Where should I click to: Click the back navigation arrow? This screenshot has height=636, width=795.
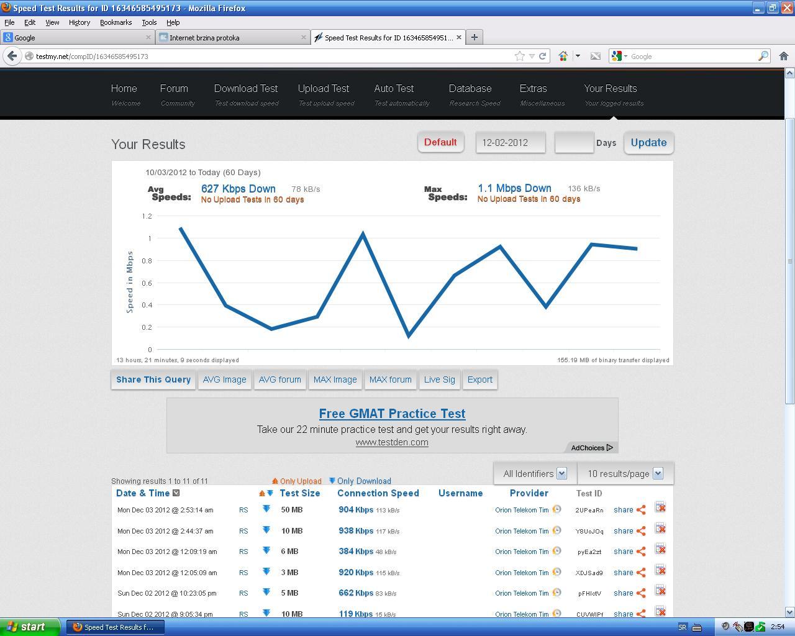[12, 56]
